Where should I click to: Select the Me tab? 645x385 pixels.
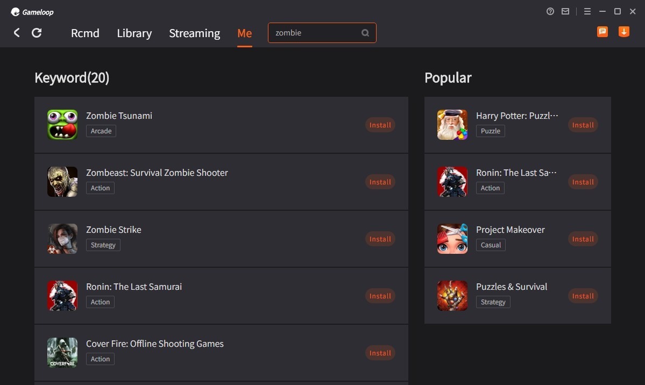(x=245, y=33)
